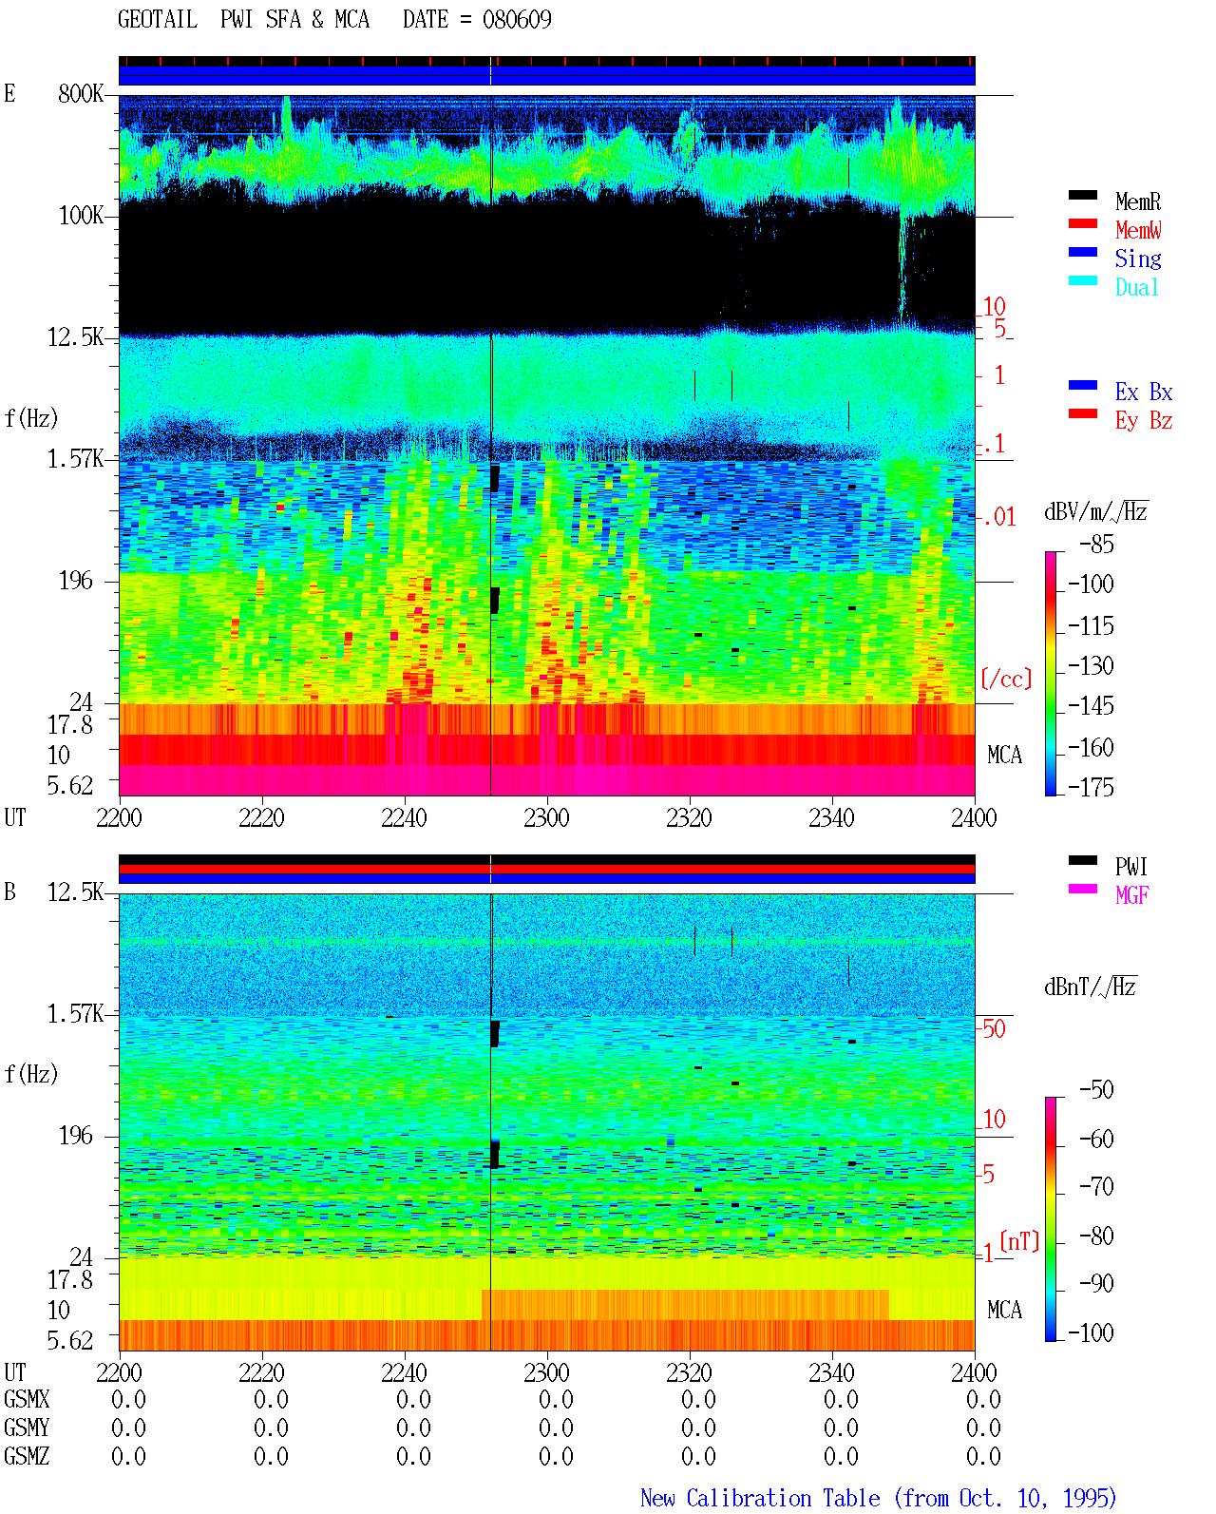This screenshot has height=1514, width=1216.
Task: Click the -130 color scale value
Action: 1091,665
